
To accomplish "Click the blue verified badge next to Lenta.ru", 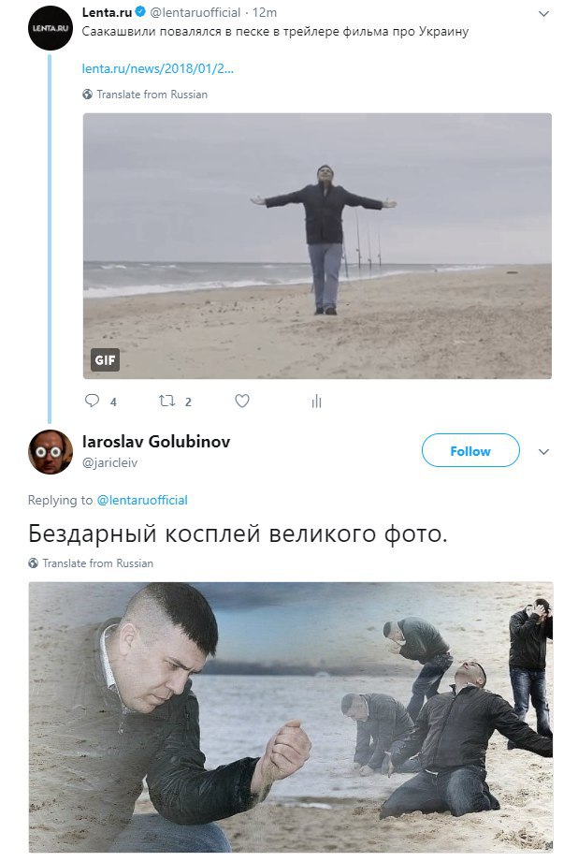I will pos(140,12).
